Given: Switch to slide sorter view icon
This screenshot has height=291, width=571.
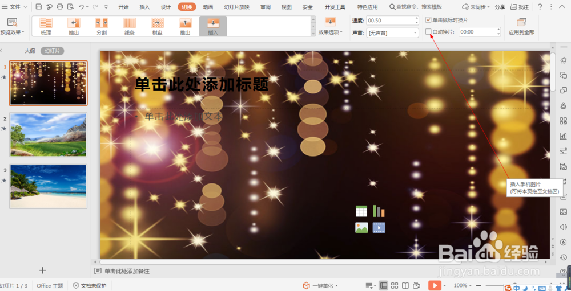Looking at the screenshot, I should (x=395, y=285).
